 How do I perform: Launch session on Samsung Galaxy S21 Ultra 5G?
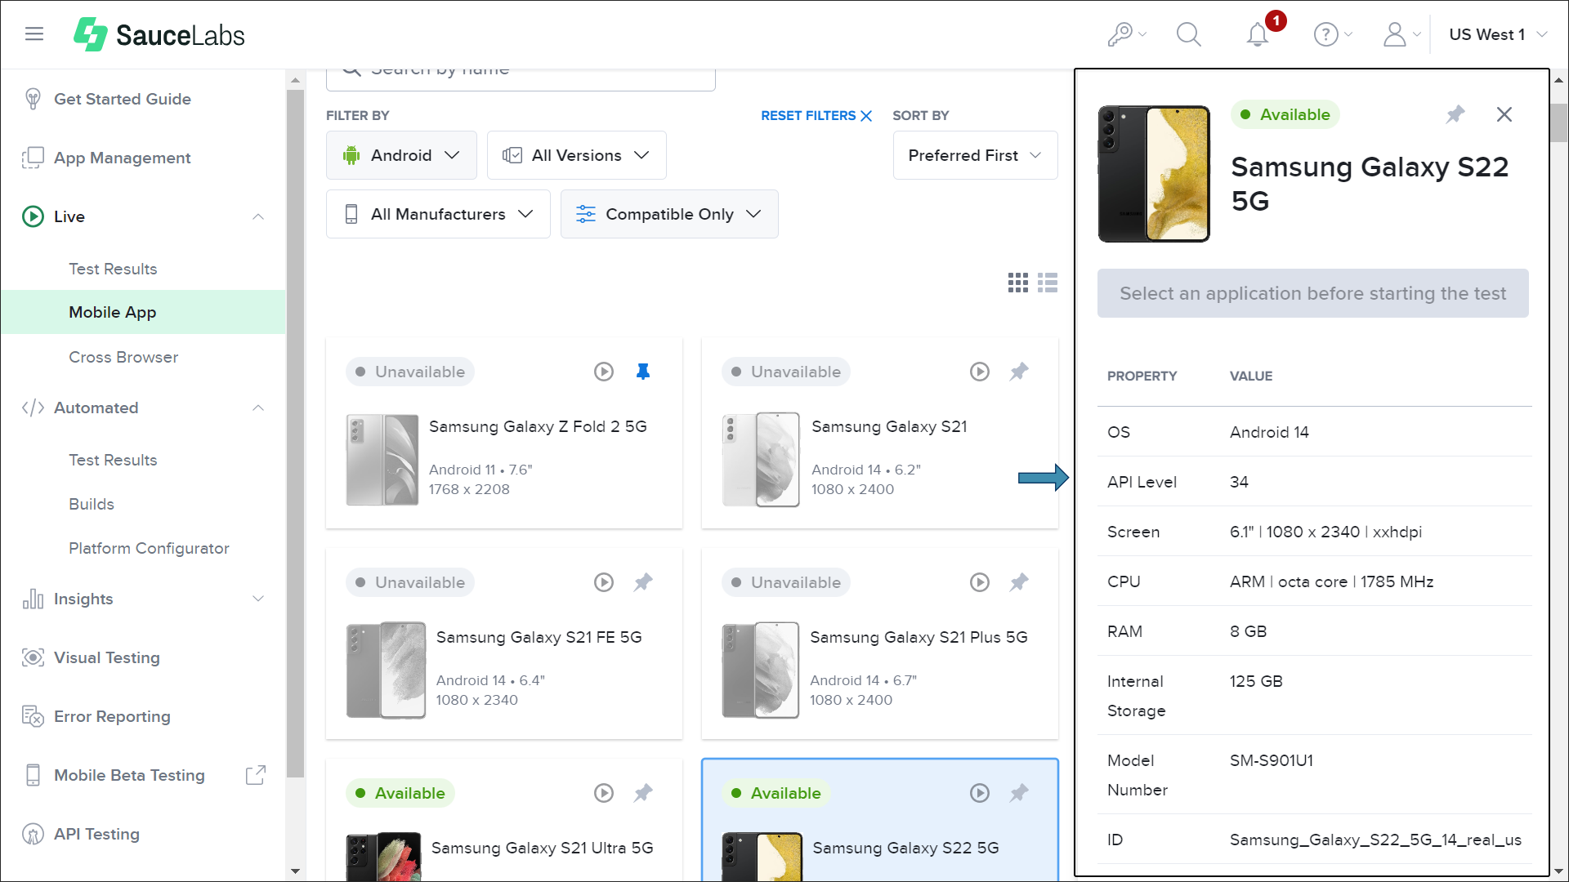pyautogui.click(x=604, y=793)
